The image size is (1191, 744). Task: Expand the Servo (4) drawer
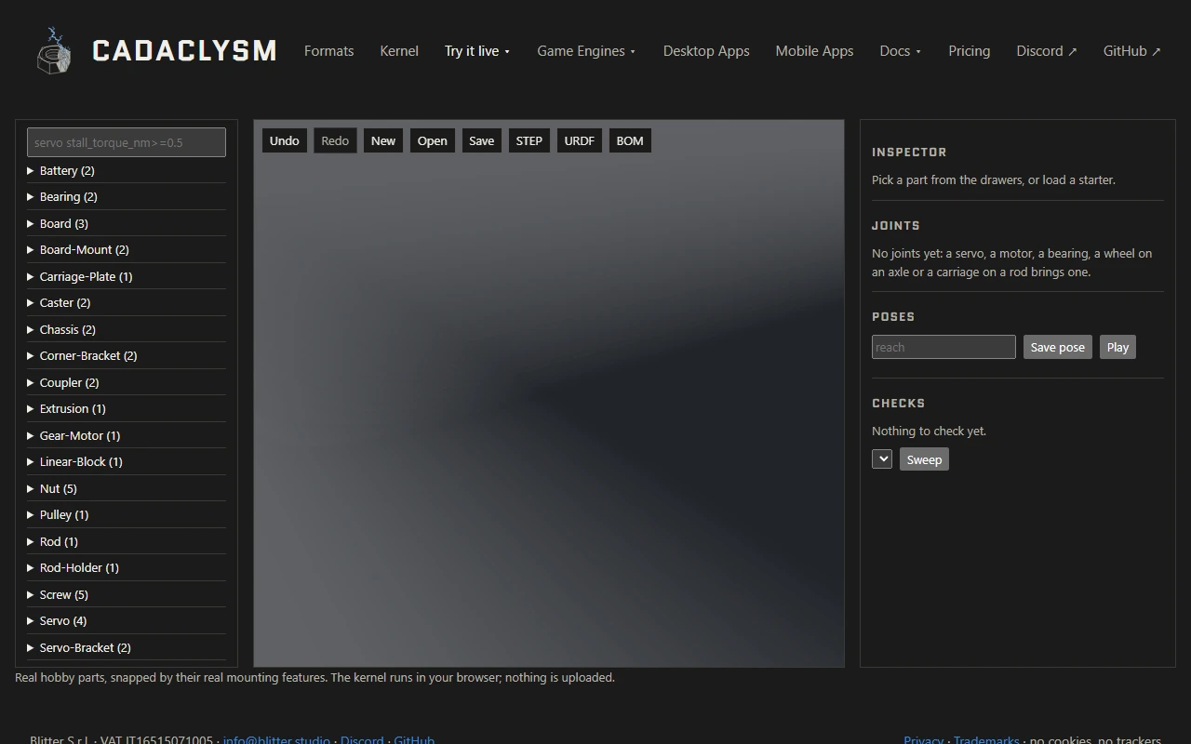(127, 621)
